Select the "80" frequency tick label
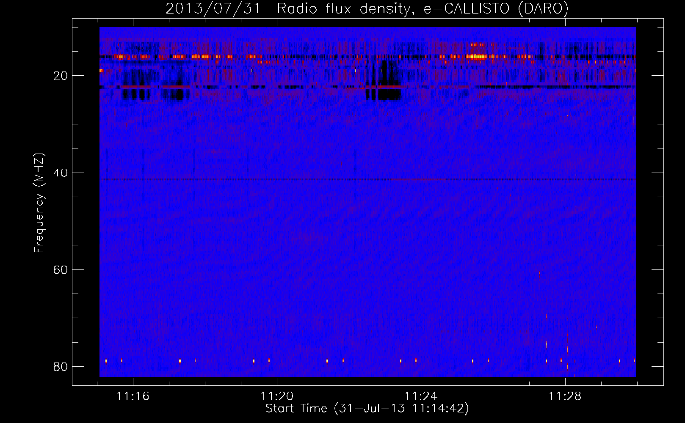685x423 pixels. click(61, 366)
